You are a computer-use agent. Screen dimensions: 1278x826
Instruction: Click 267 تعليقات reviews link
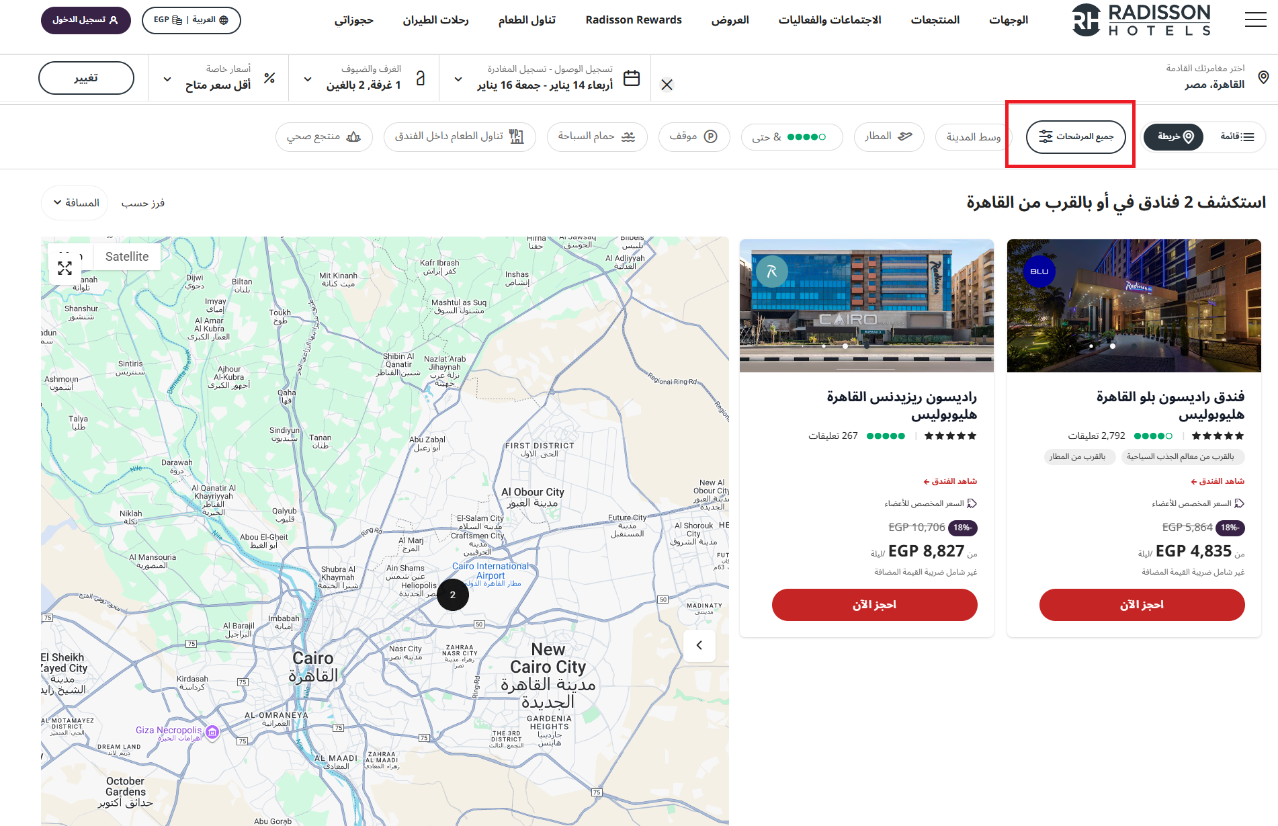[833, 436]
